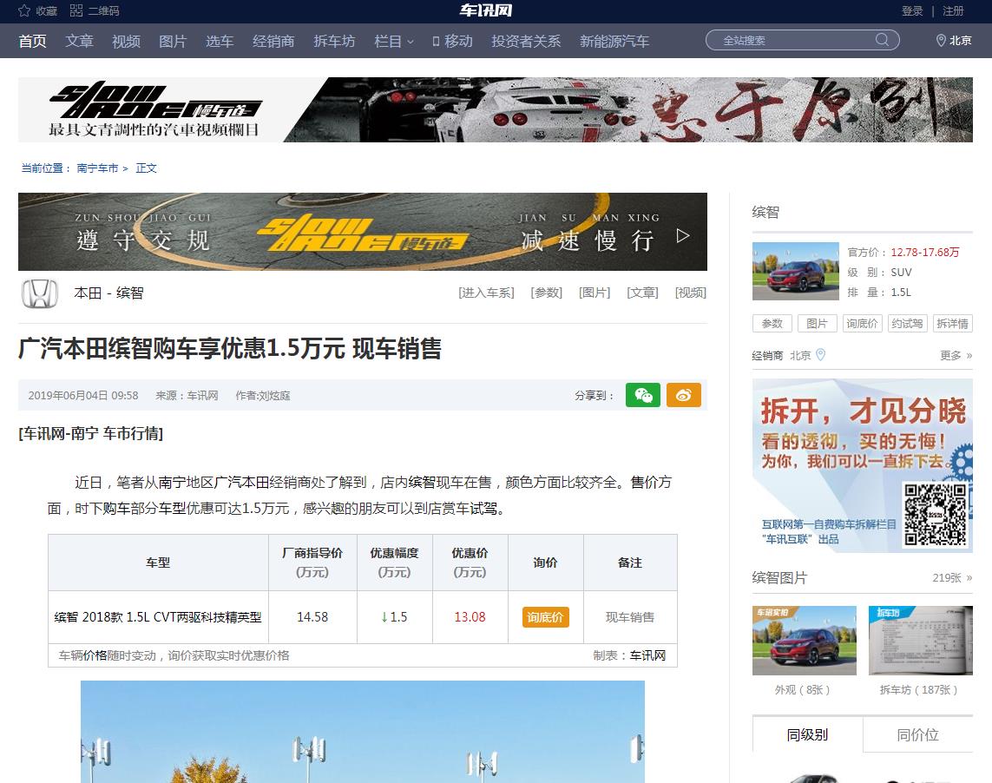The image size is (992, 783).
Task: Click the sidebar 图片 button
Action: pos(817,324)
